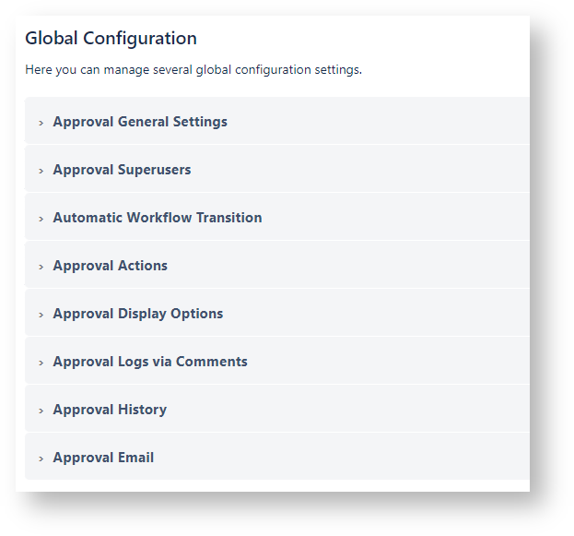Click the Global Configuration page heading
Viewport: 574px width, 536px height.
(x=111, y=39)
